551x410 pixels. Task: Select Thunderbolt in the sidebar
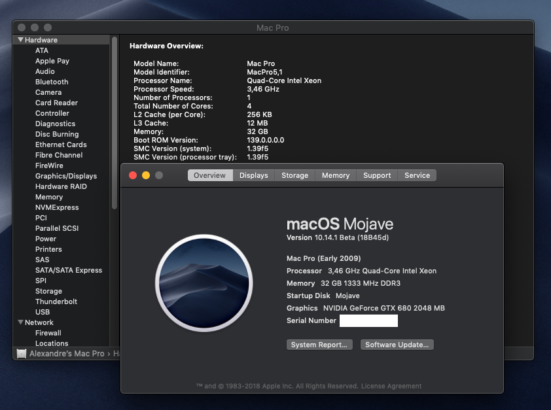[56, 301]
